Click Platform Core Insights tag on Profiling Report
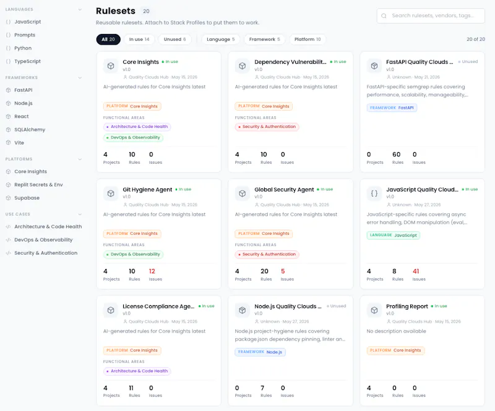 coord(395,350)
